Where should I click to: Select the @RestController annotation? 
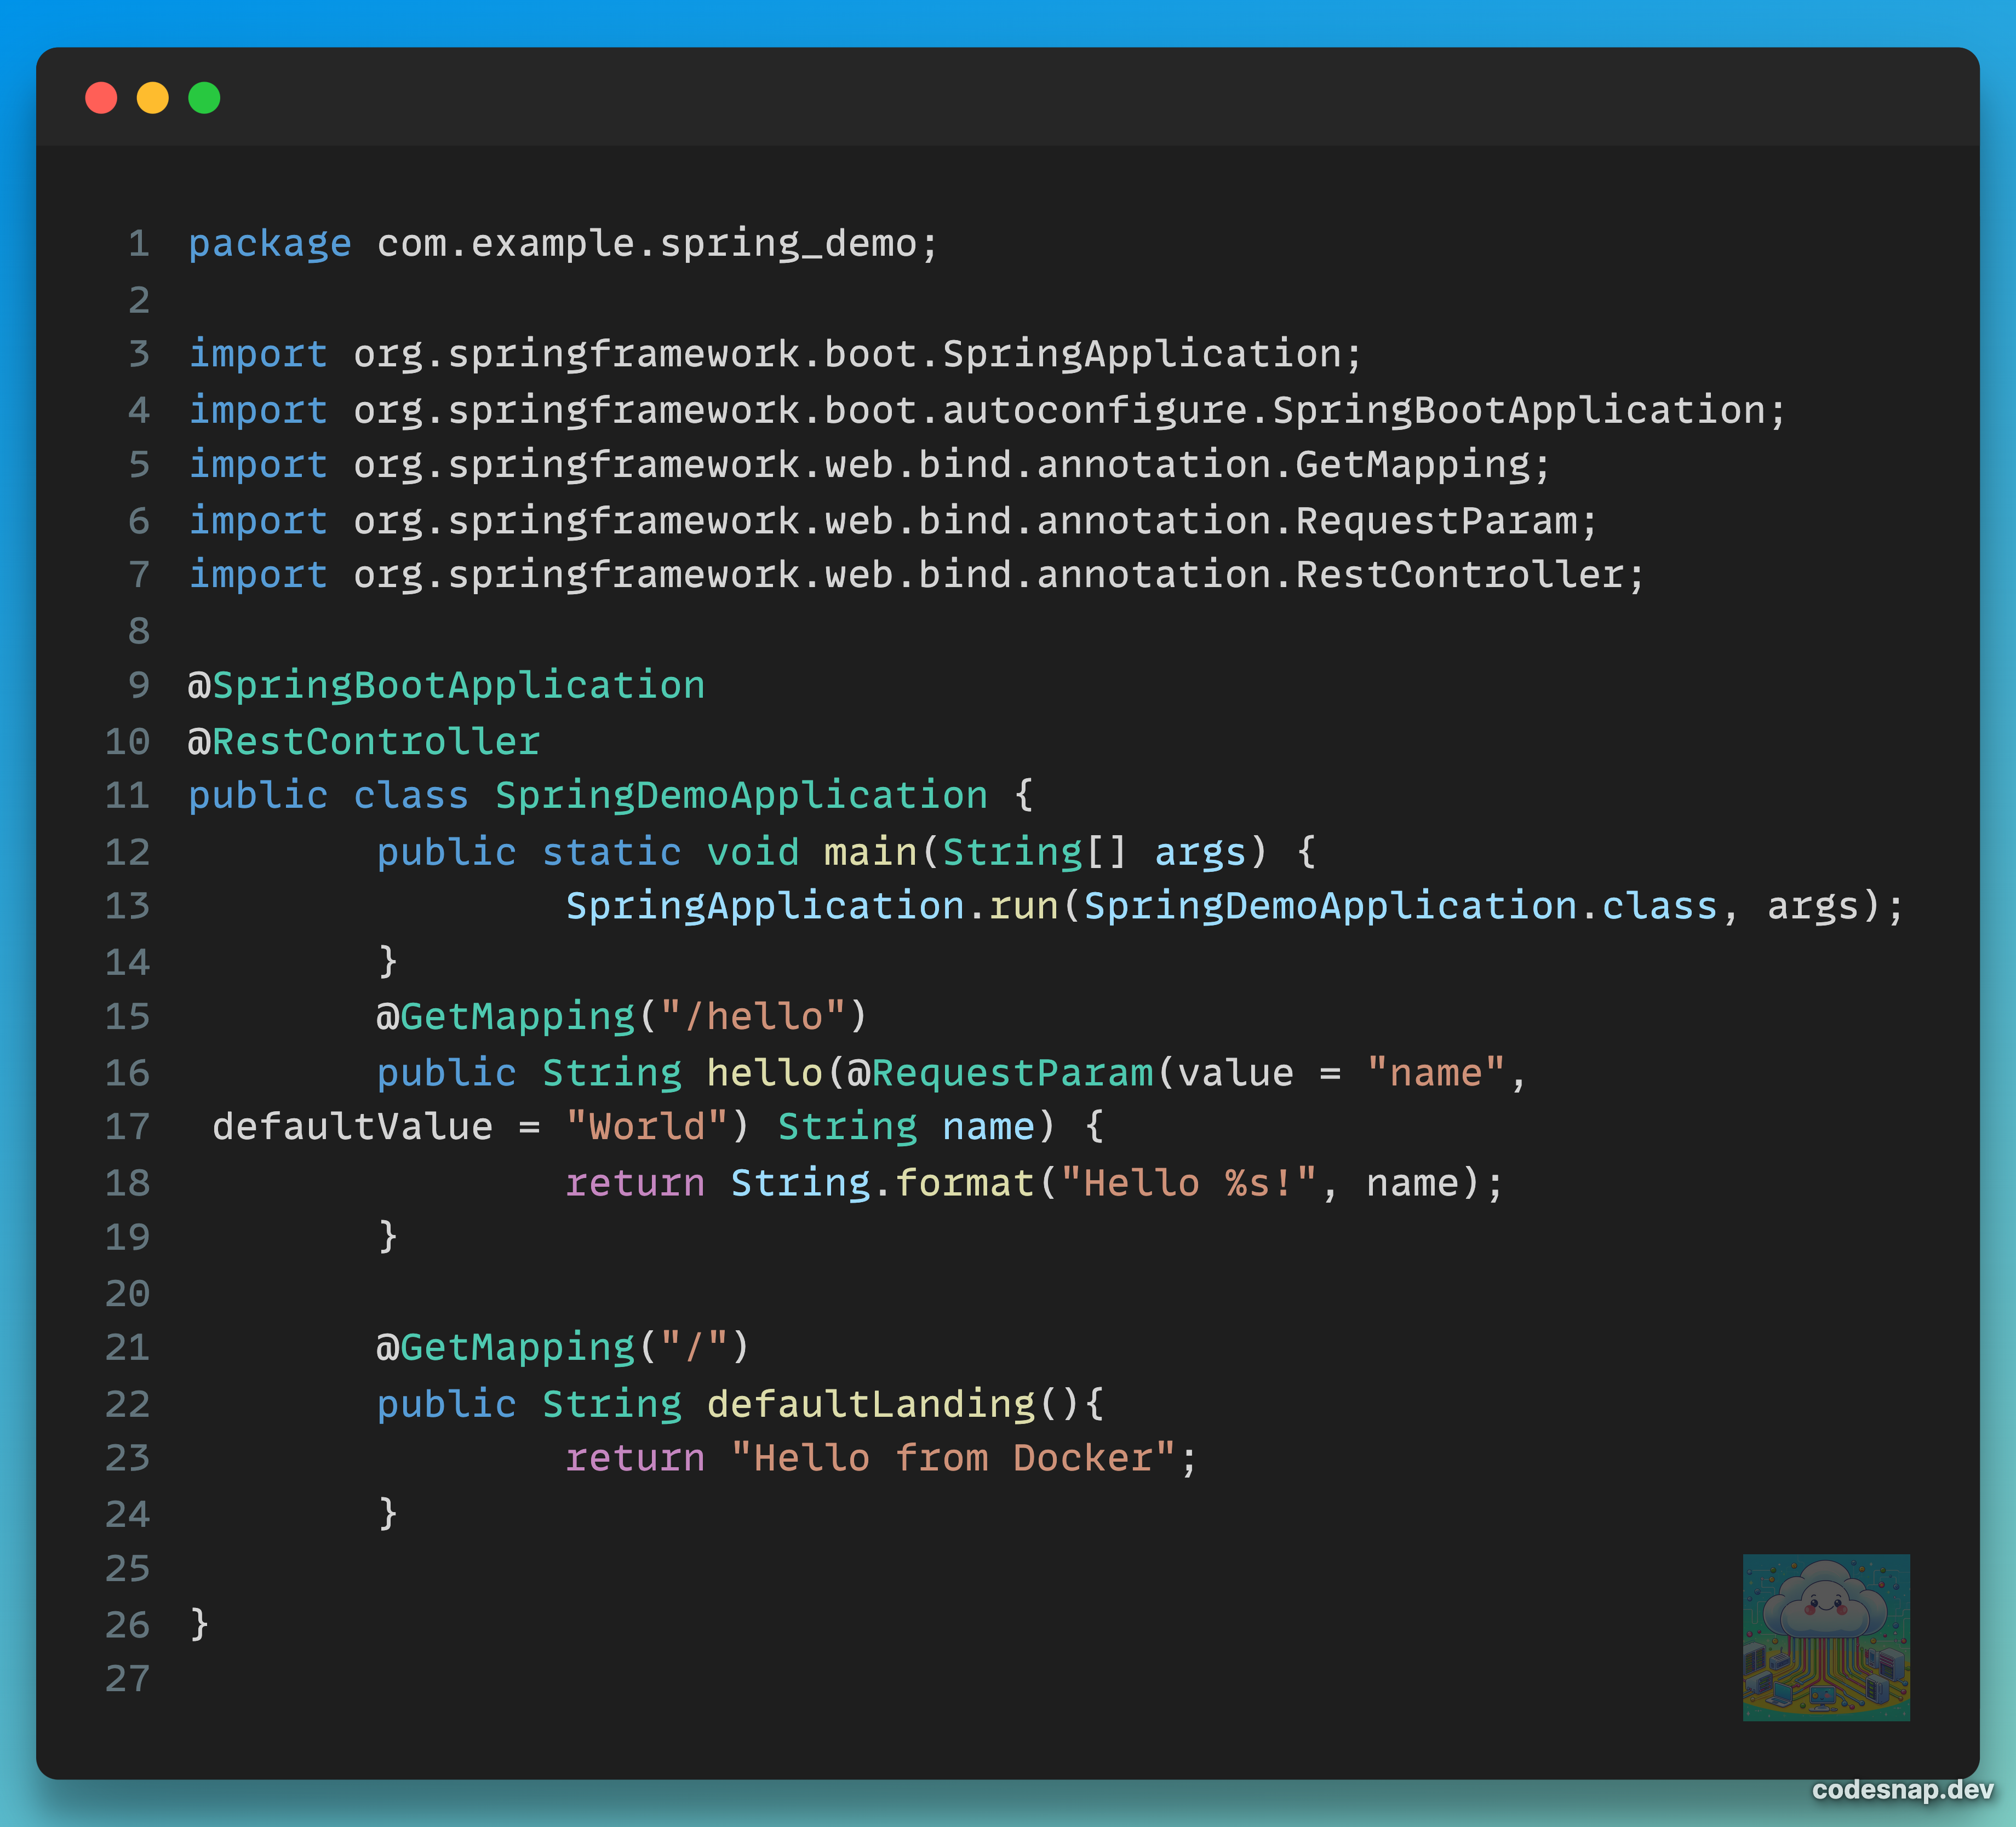(x=363, y=740)
